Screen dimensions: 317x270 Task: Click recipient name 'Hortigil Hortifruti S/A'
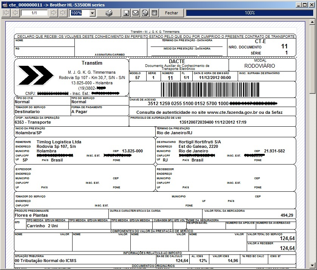[200, 142]
